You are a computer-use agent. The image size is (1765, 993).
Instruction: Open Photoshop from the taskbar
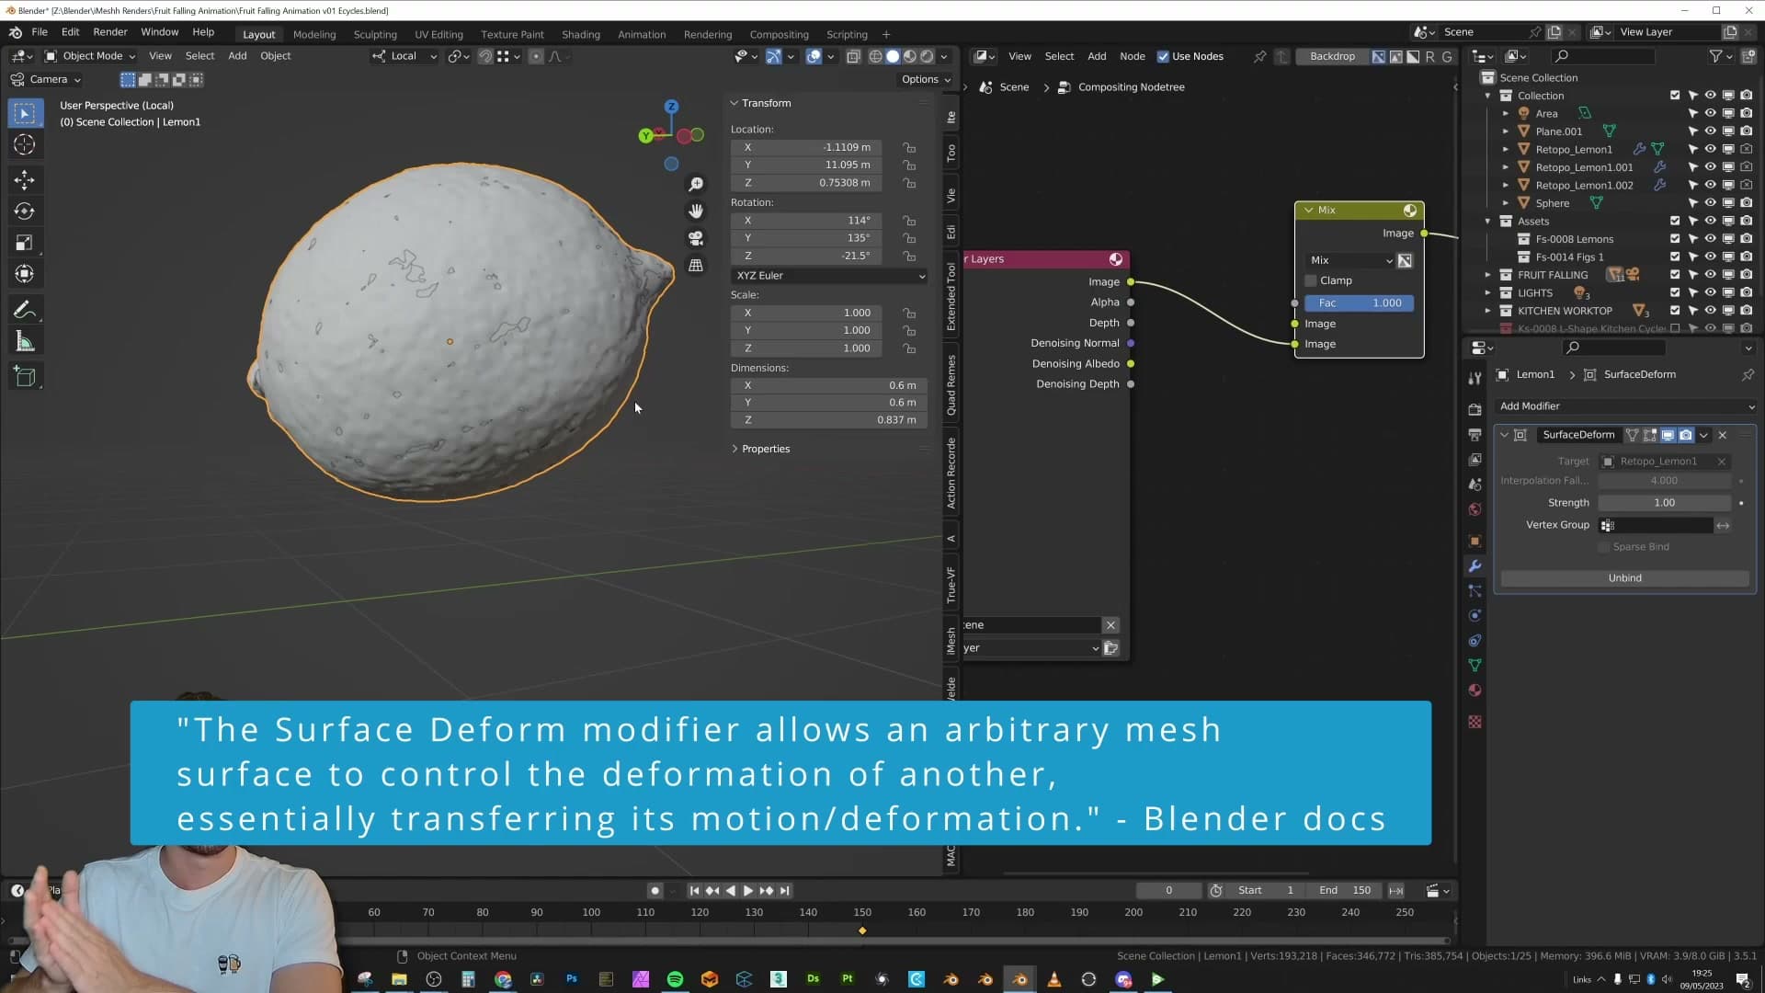572,979
